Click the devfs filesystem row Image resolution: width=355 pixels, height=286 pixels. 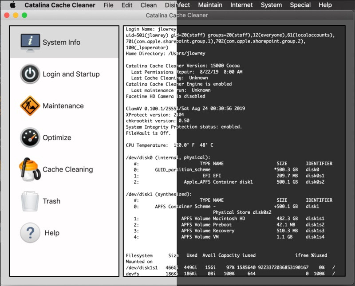coord(230,273)
